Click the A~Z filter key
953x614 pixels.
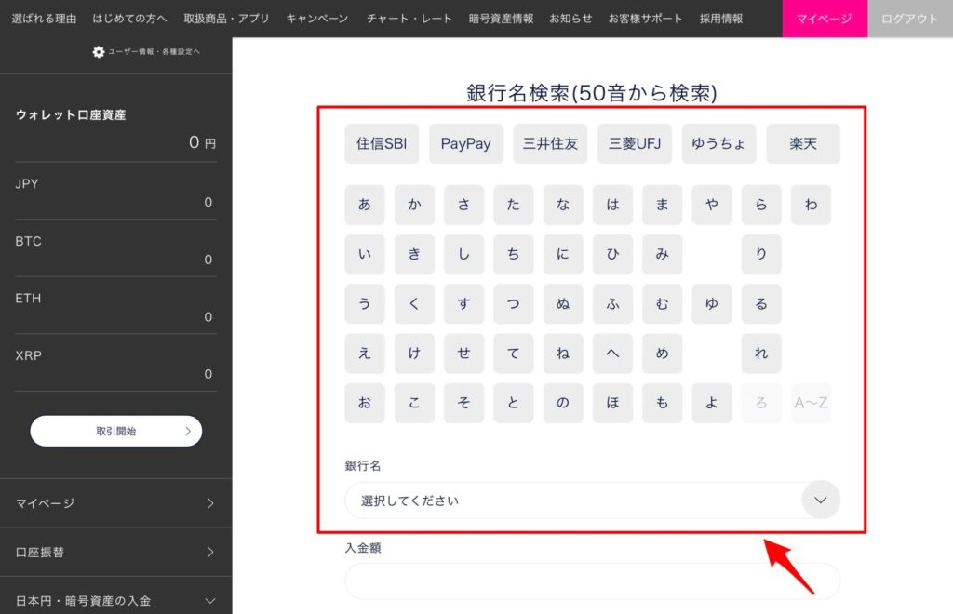[x=811, y=403]
